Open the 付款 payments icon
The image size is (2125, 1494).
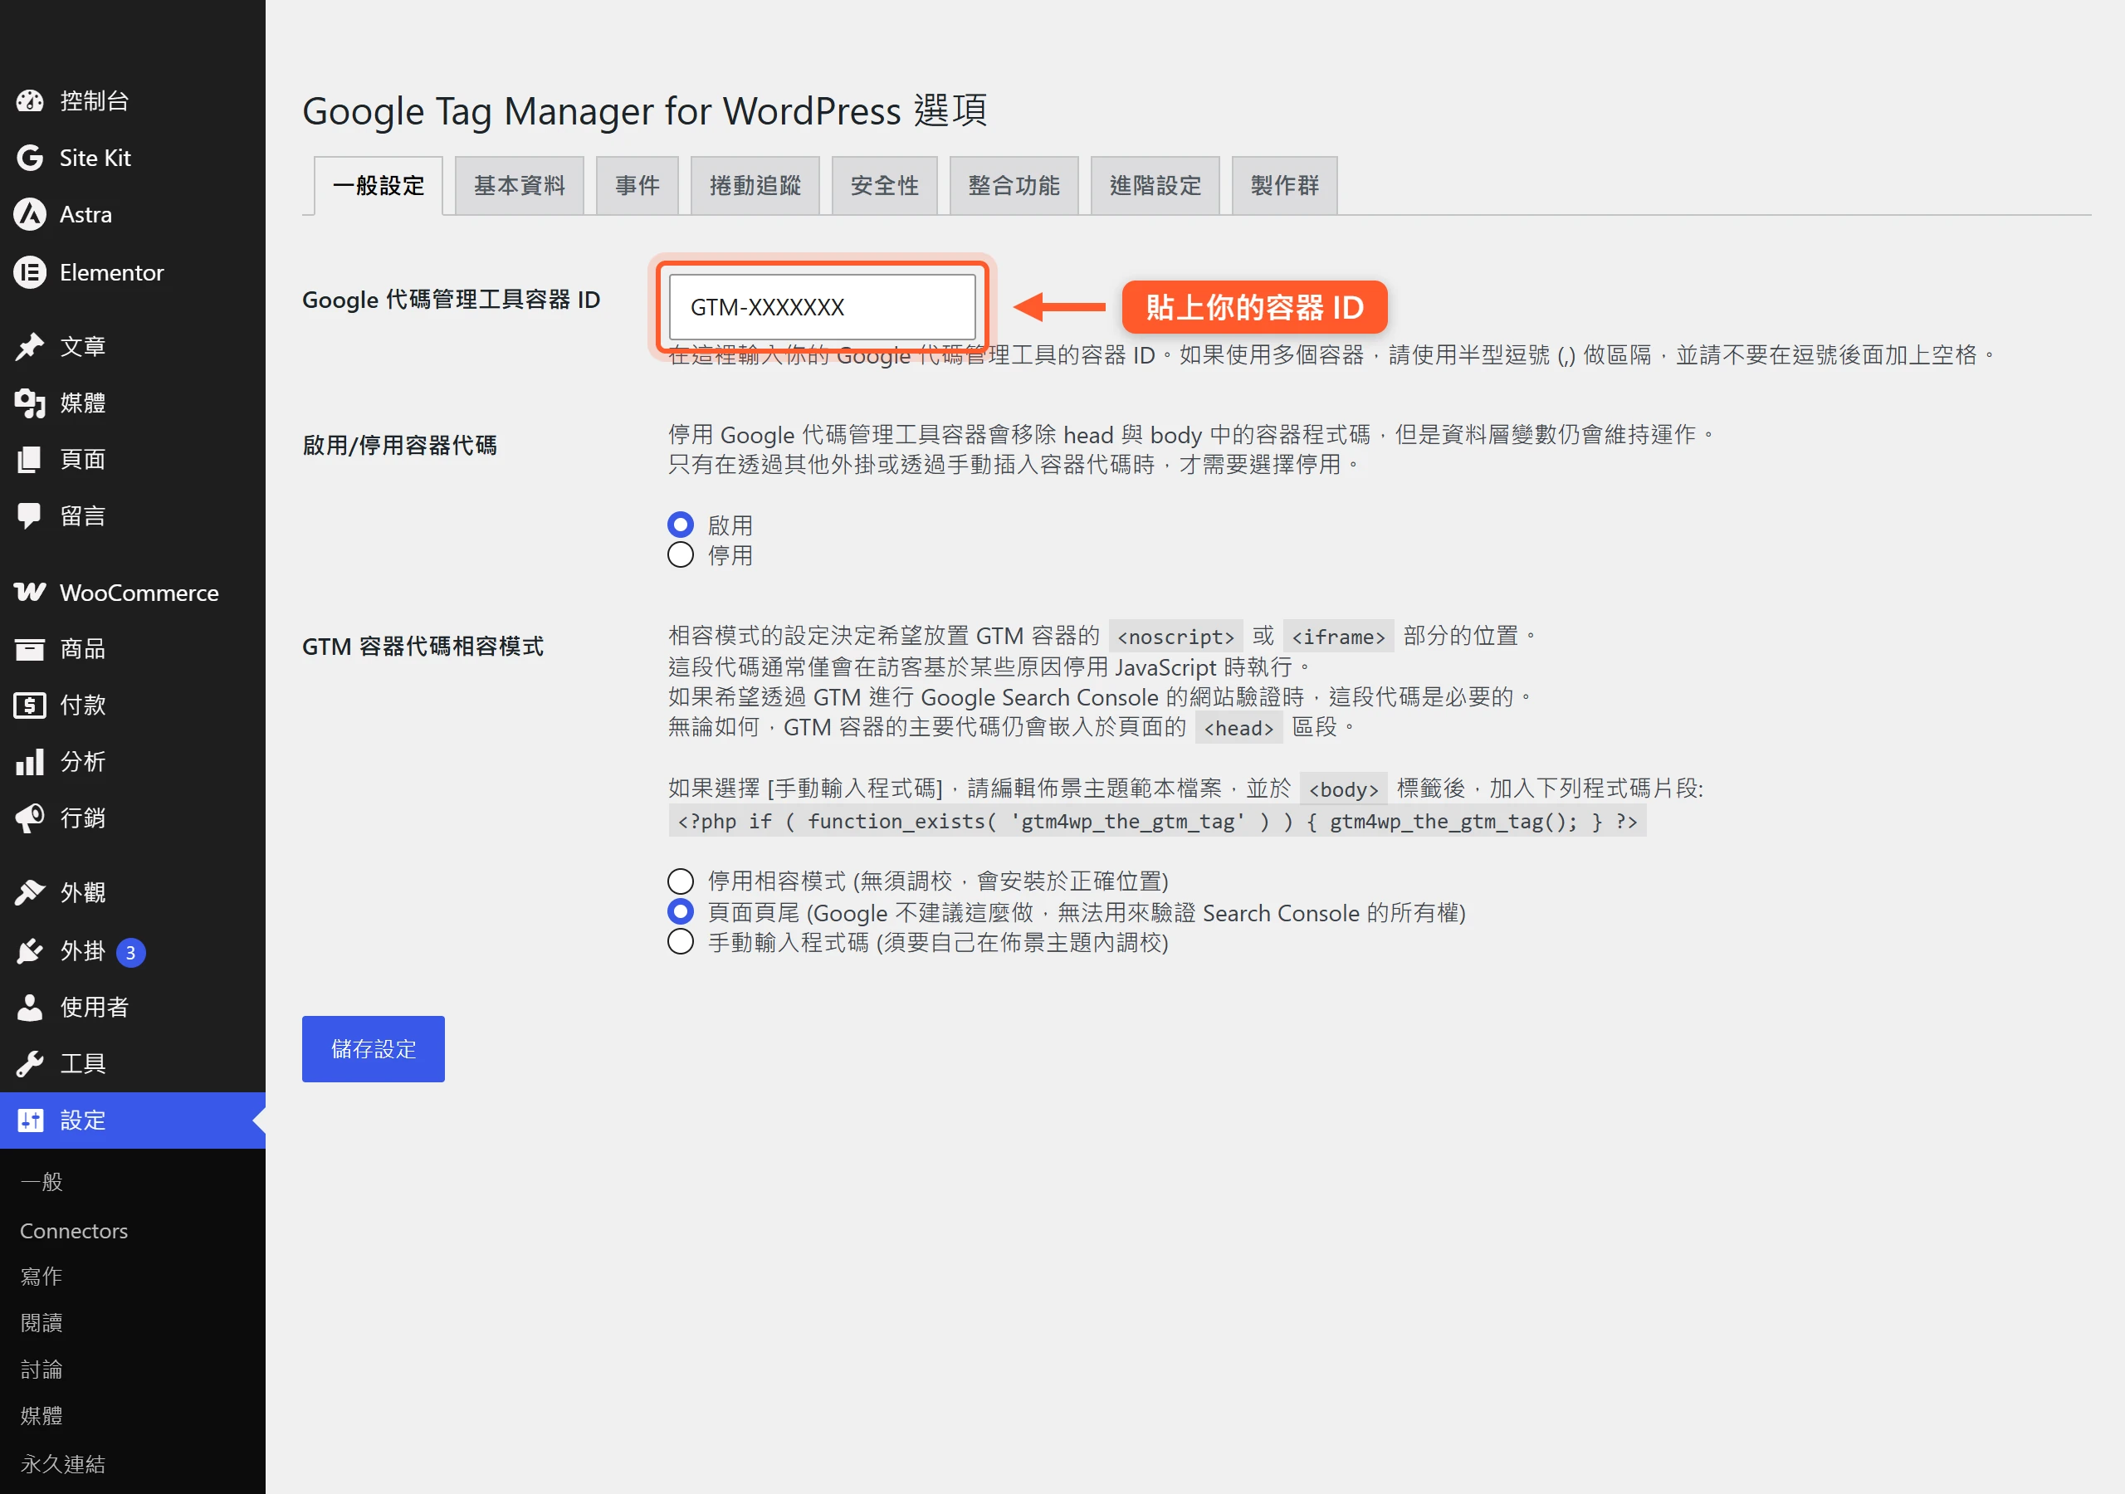pos(30,705)
